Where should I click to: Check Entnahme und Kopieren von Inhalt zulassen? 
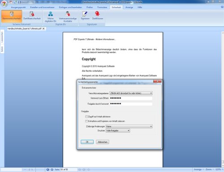(86, 121)
